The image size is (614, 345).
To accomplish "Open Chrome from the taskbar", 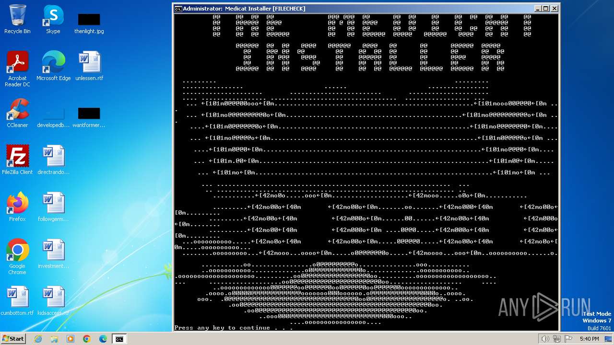I will (87, 339).
